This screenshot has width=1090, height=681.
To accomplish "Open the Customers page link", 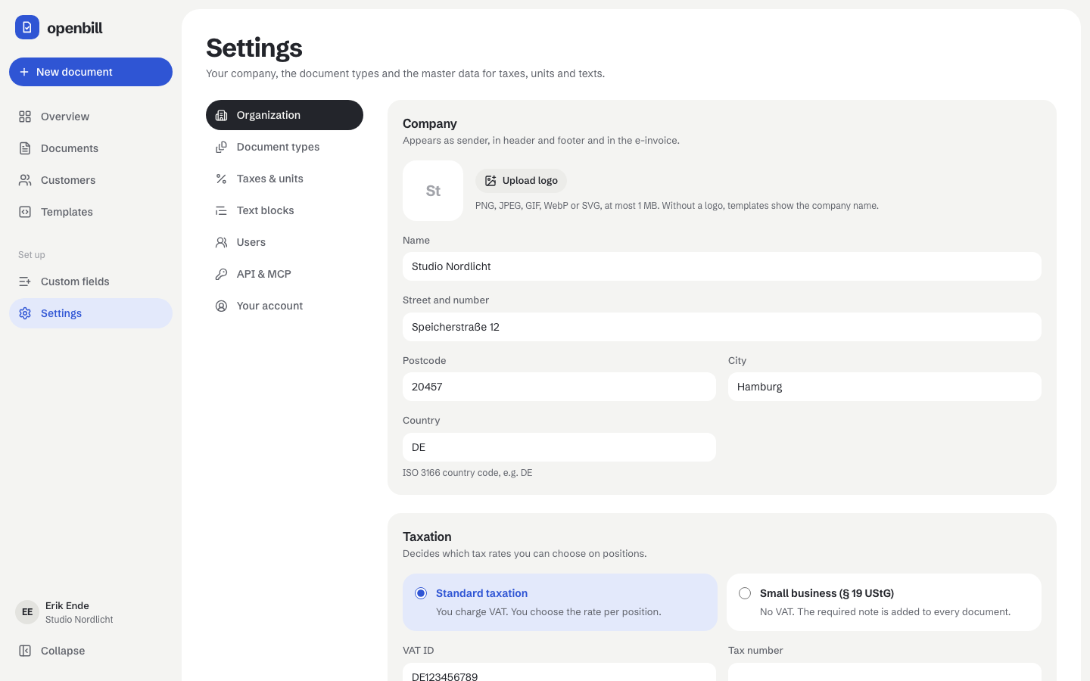I will point(91,180).
